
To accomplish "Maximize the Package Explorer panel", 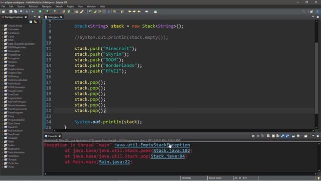I will pos(39,17).
